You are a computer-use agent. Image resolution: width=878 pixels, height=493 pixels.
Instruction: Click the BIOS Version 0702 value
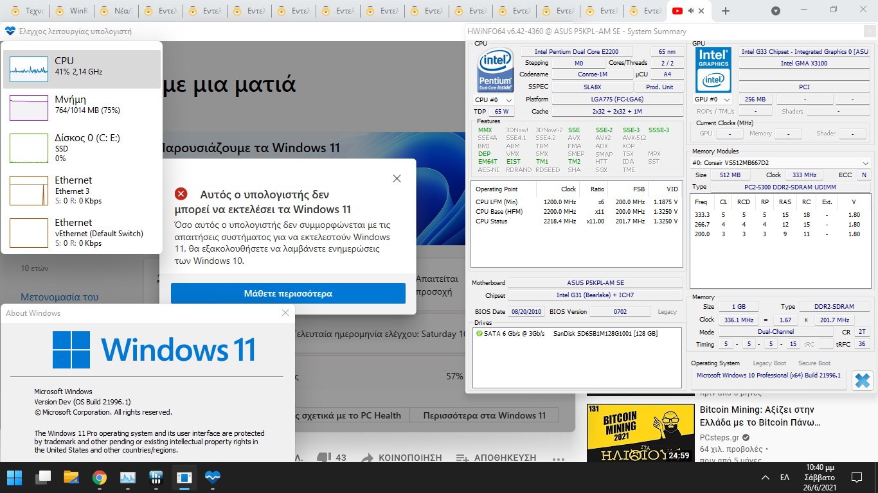(620, 312)
